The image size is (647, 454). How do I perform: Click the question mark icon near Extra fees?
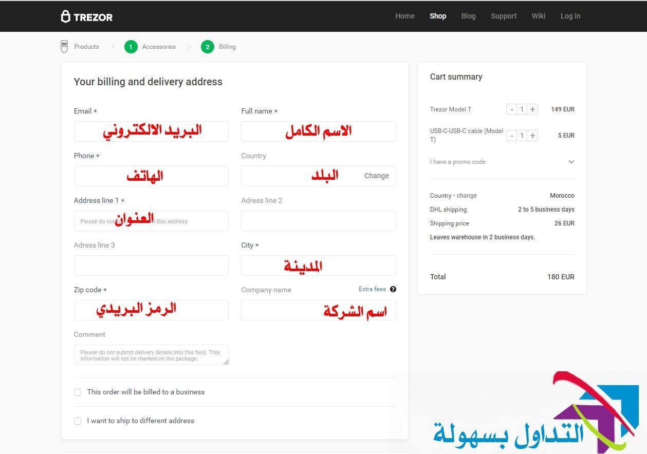point(393,289)
